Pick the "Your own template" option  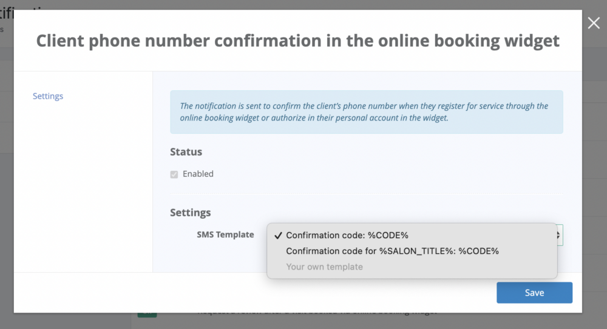324,267
